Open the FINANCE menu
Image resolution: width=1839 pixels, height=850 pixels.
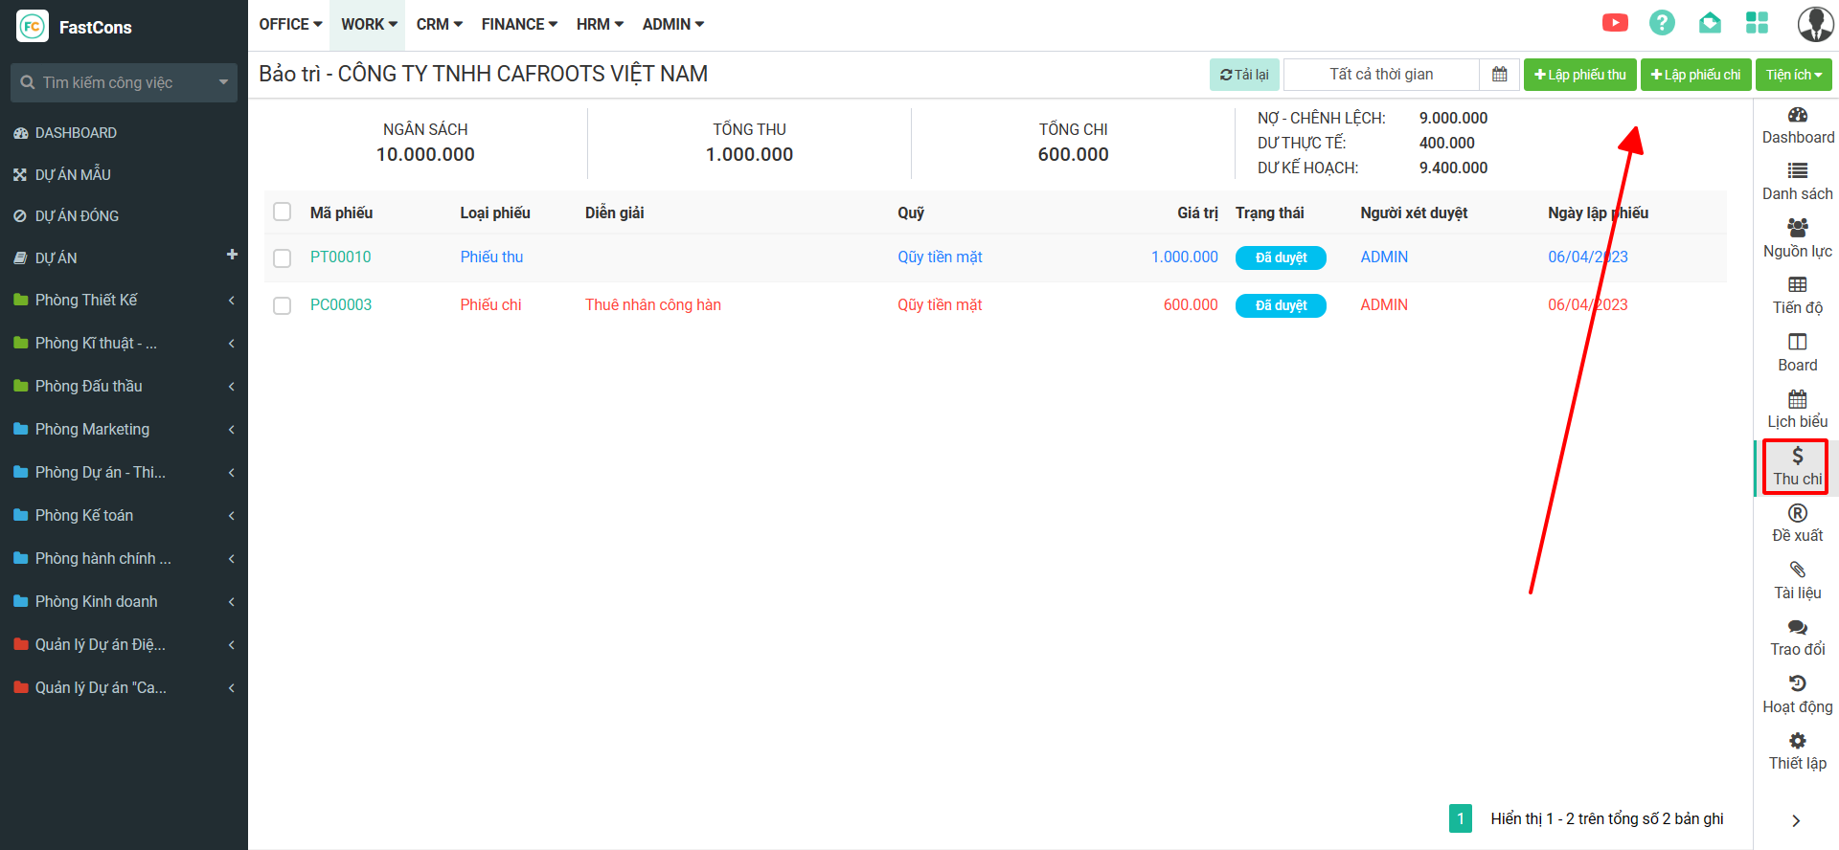[x=519, y=25]
